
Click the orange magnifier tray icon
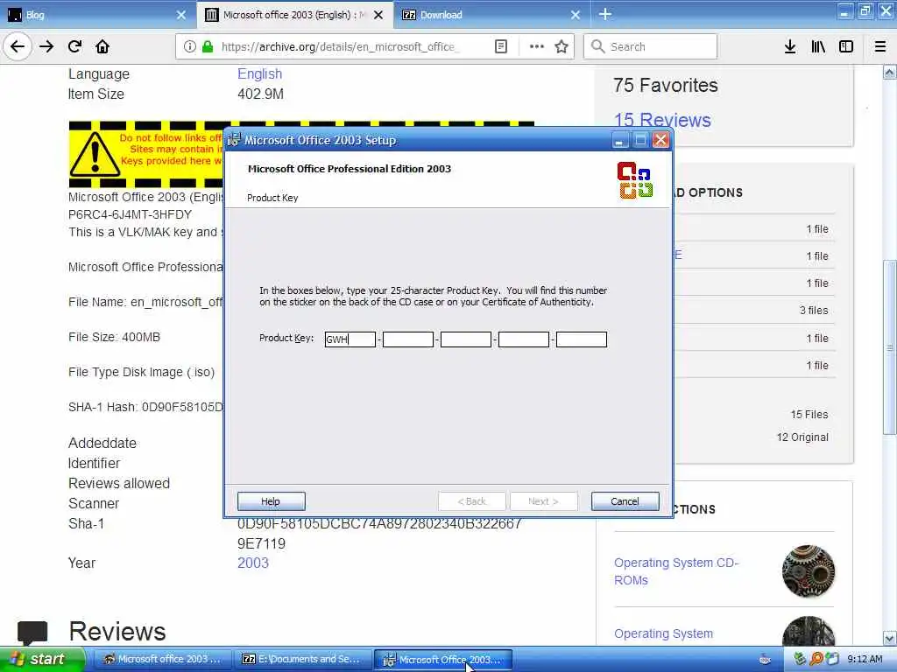[816, 659]
